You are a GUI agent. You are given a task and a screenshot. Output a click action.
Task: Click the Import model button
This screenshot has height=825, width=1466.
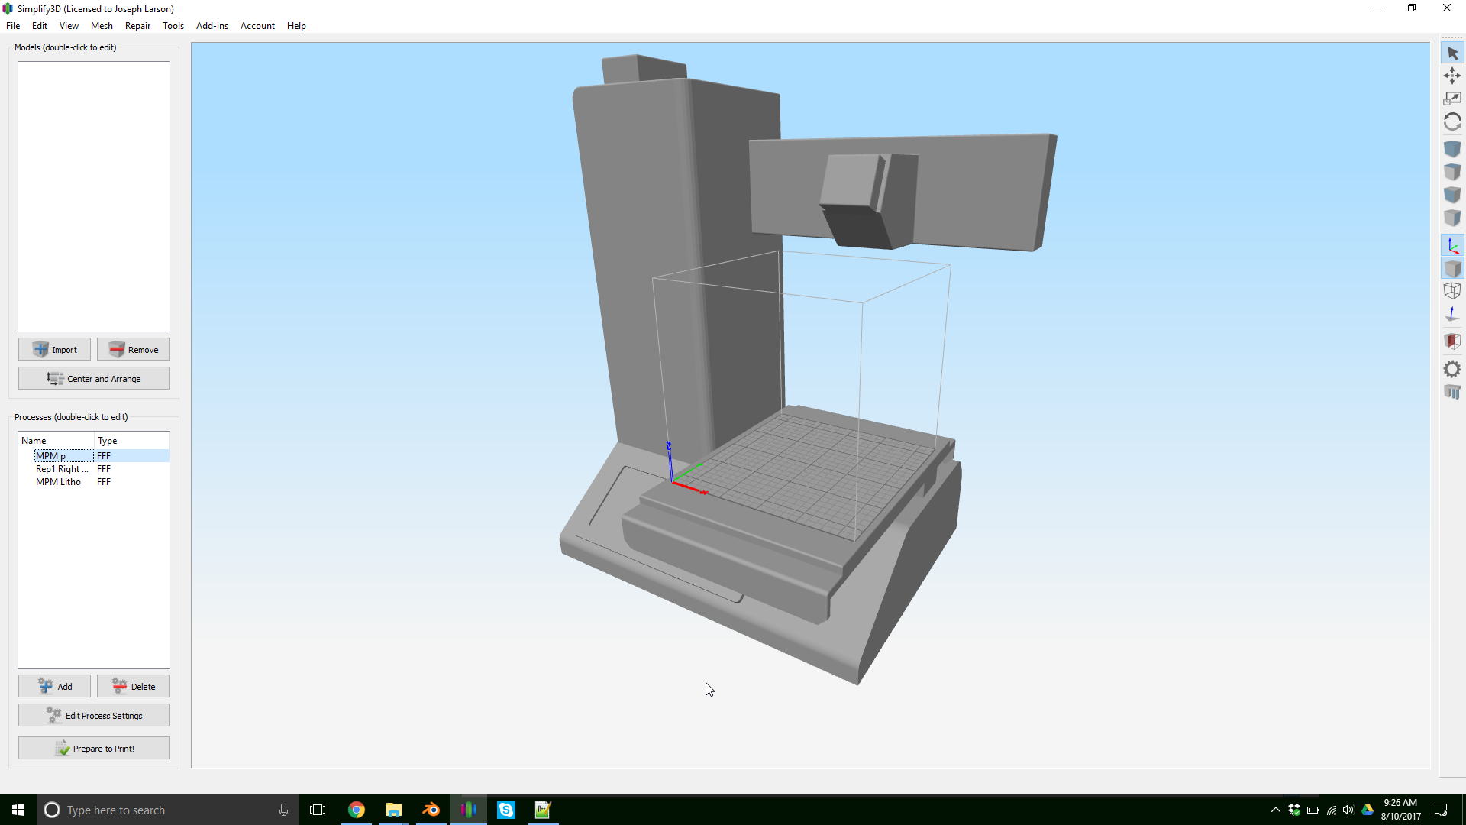coord(54,350)
